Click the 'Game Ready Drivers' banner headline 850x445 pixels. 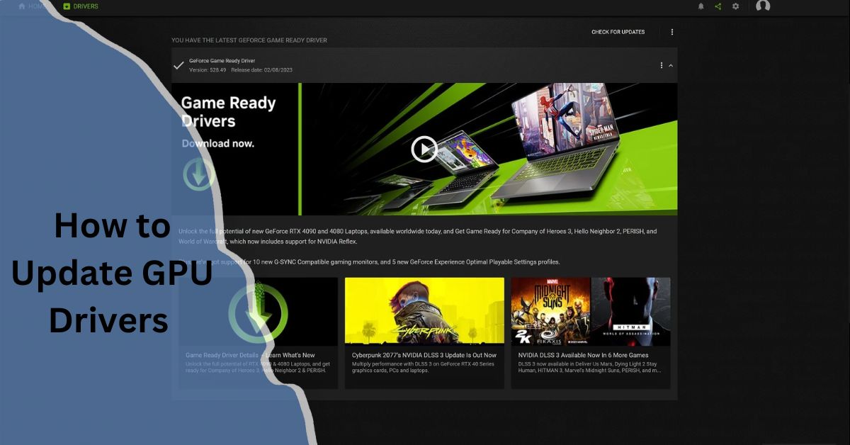tap(228, 112)
